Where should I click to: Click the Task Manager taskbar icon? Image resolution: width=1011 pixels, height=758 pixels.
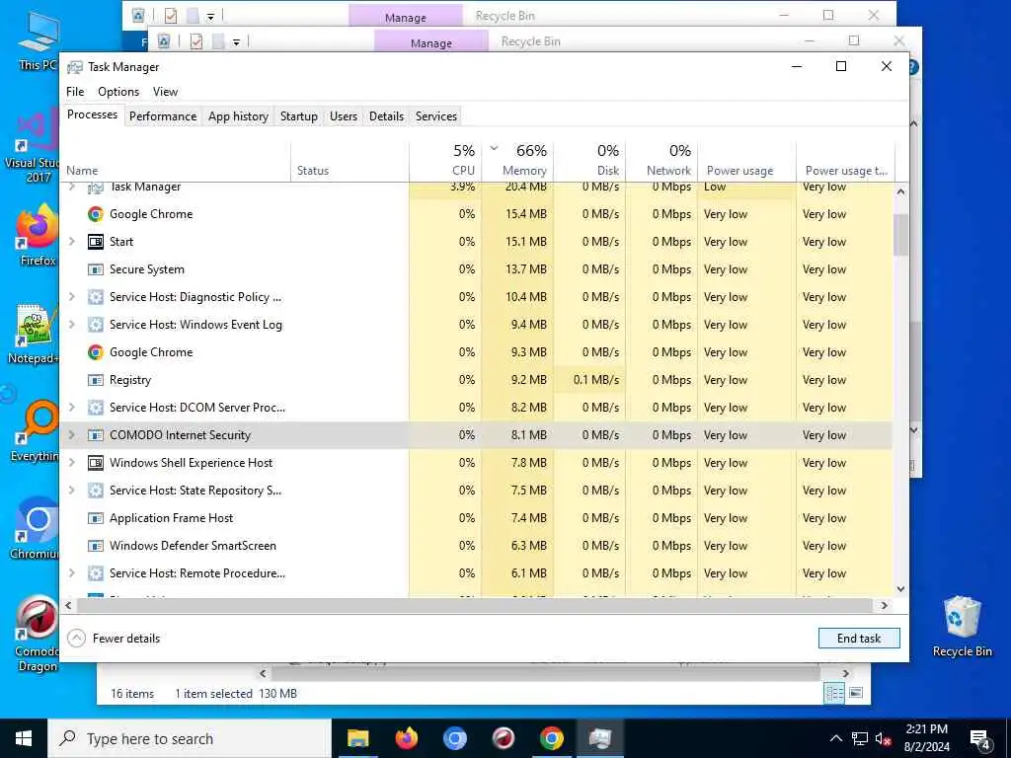(x=599, y=738)
